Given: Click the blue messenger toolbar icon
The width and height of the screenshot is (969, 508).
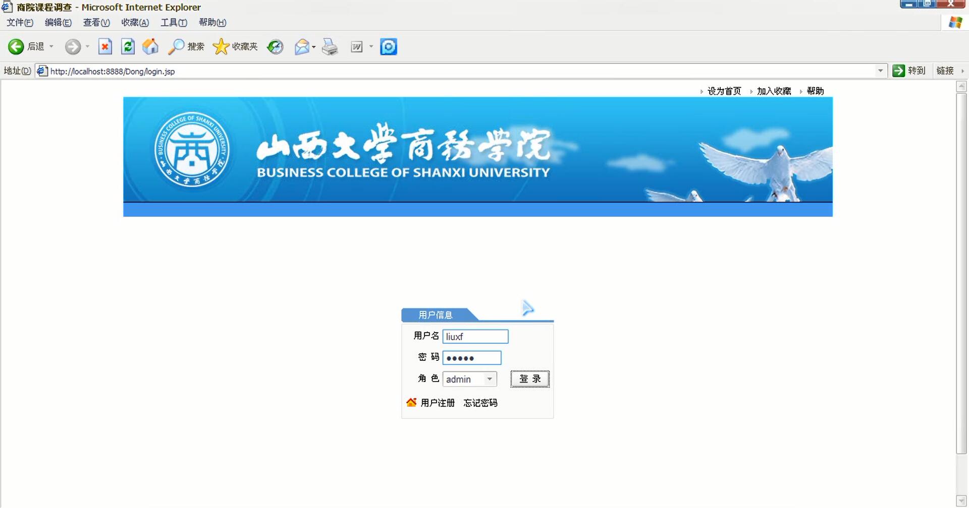Looking at the screenshot, I should click(389, 47).
